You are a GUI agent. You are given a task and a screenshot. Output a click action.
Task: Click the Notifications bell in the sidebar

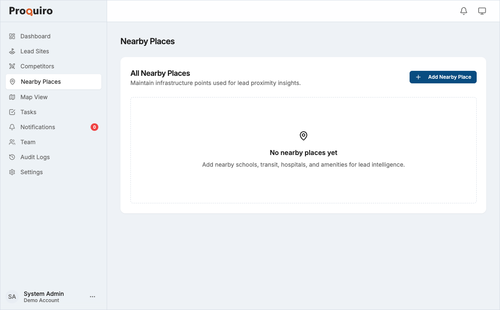coord(12,127)
